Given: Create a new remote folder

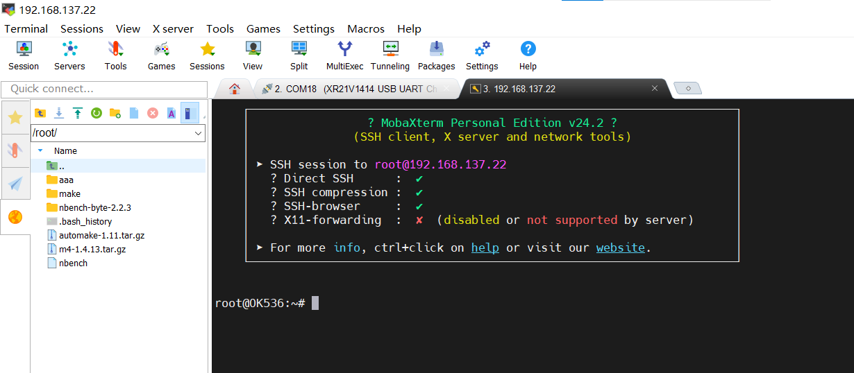Looking at the screenshot, I should click(115, 113).
